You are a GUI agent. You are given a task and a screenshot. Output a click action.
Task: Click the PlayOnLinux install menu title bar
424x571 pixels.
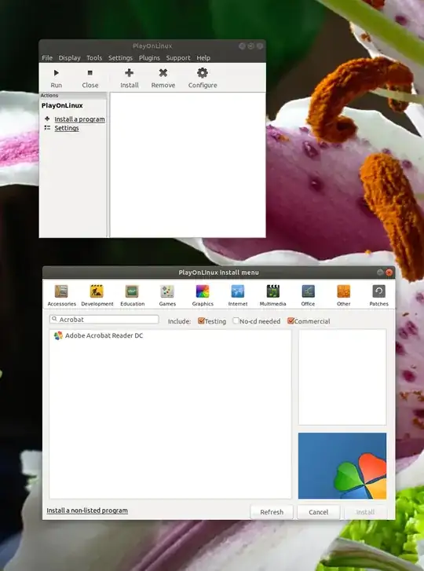tap(218, 272)
